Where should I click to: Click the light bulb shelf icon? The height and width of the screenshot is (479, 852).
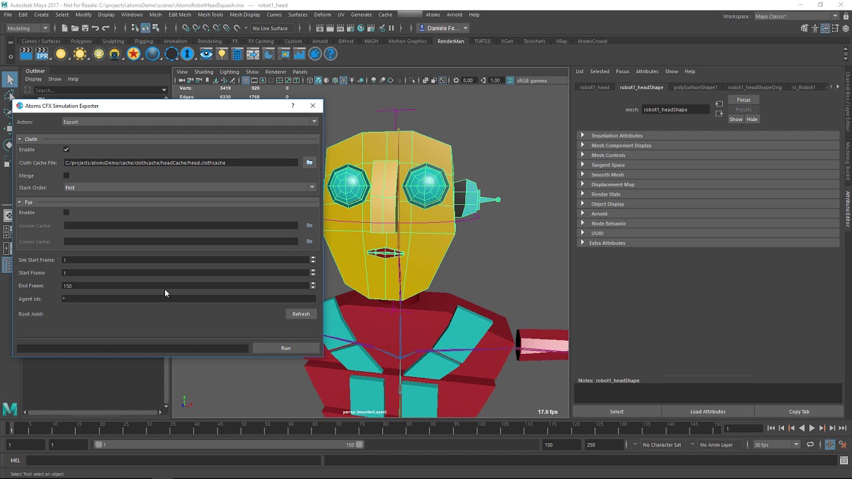point(222,55)
